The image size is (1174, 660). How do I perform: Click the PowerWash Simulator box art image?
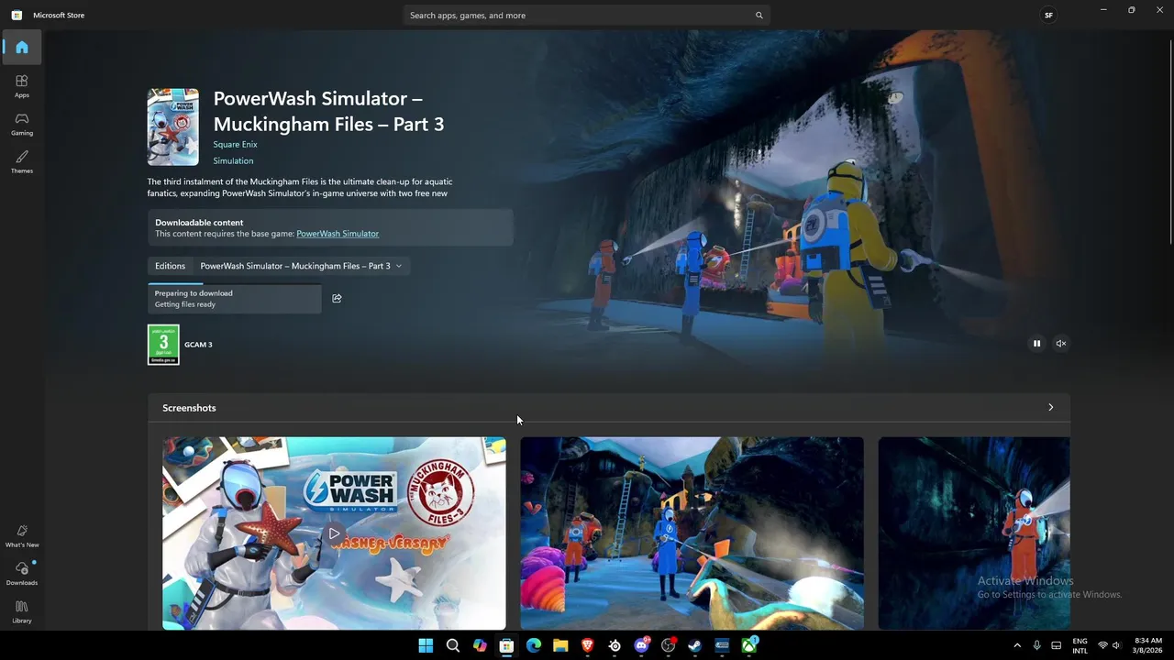pyautogui.click(x=173, y=127)
